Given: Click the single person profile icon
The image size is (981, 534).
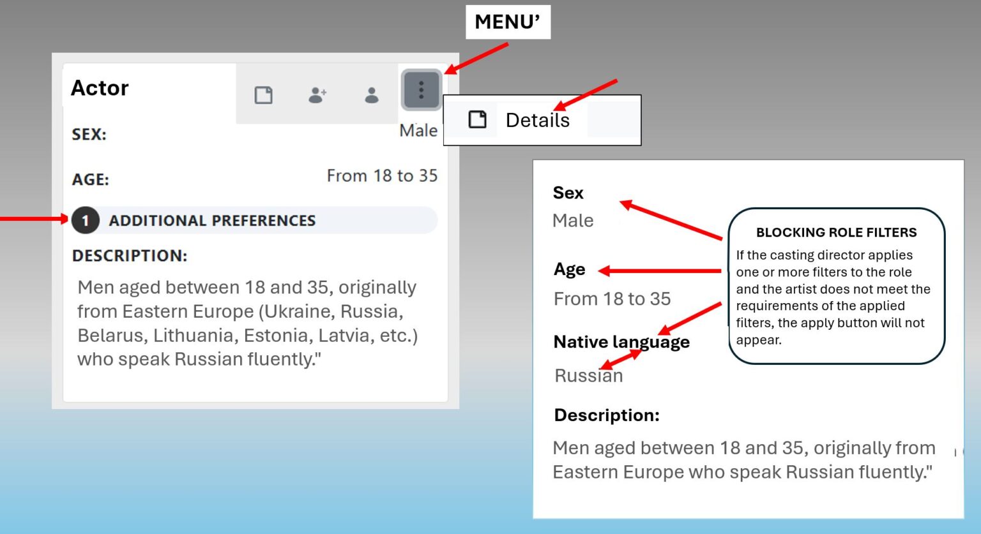Looking at the screenshot, I should pos(372,95).
